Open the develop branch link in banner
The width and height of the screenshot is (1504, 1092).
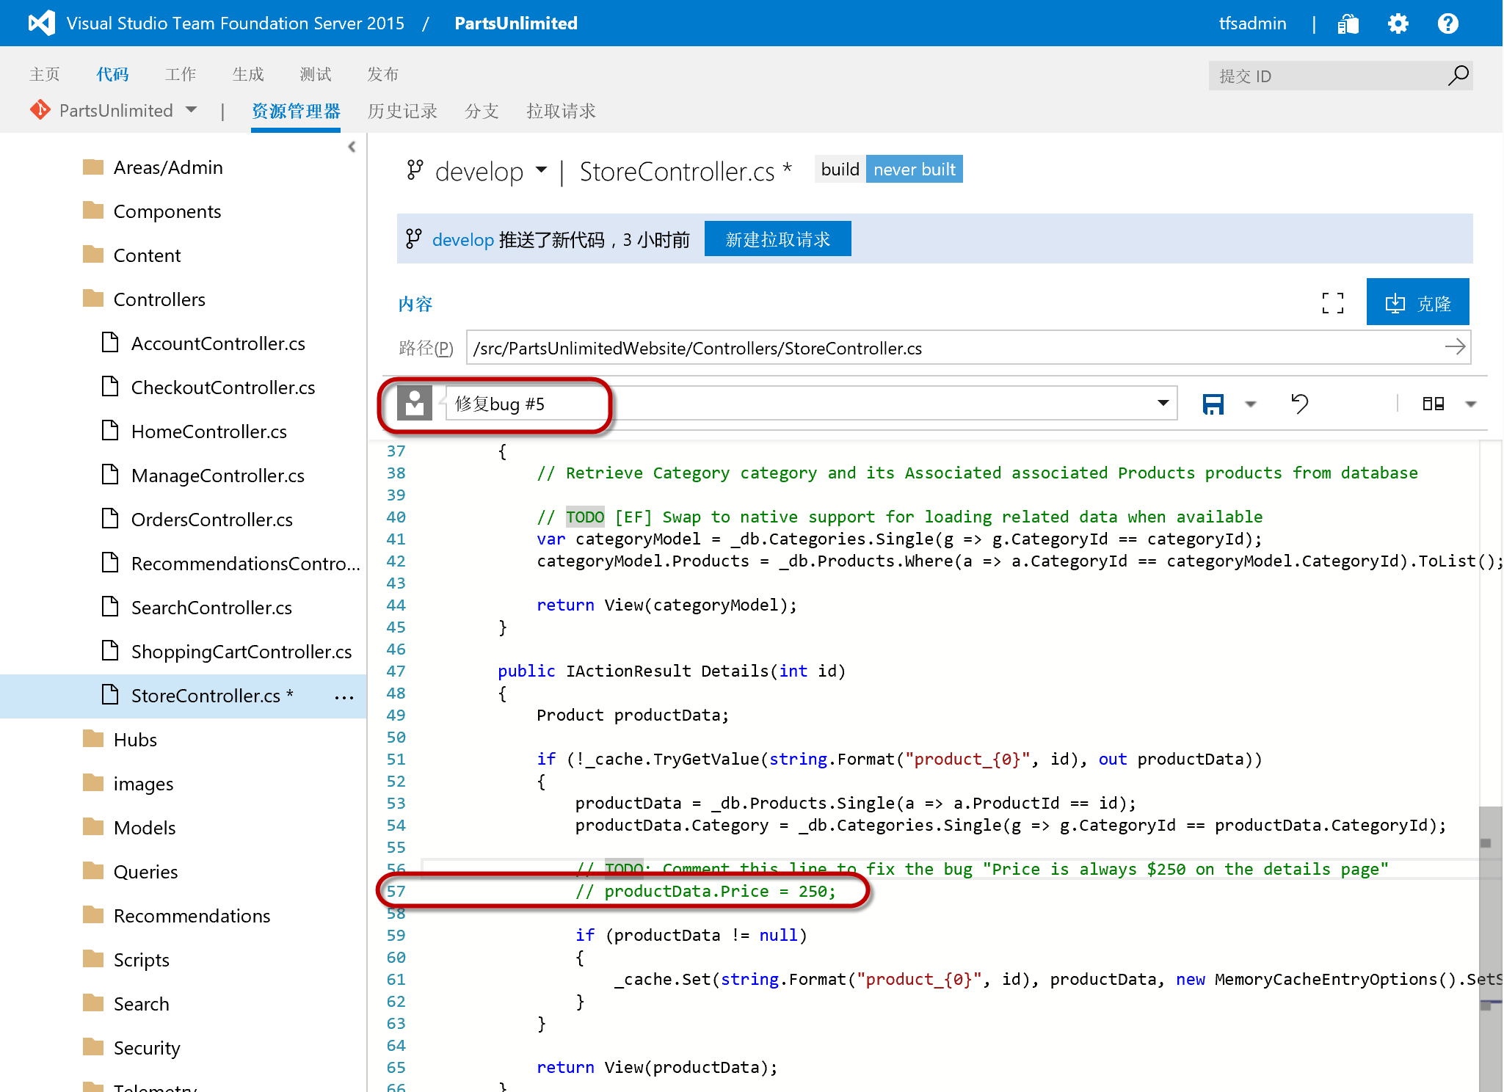462,240
